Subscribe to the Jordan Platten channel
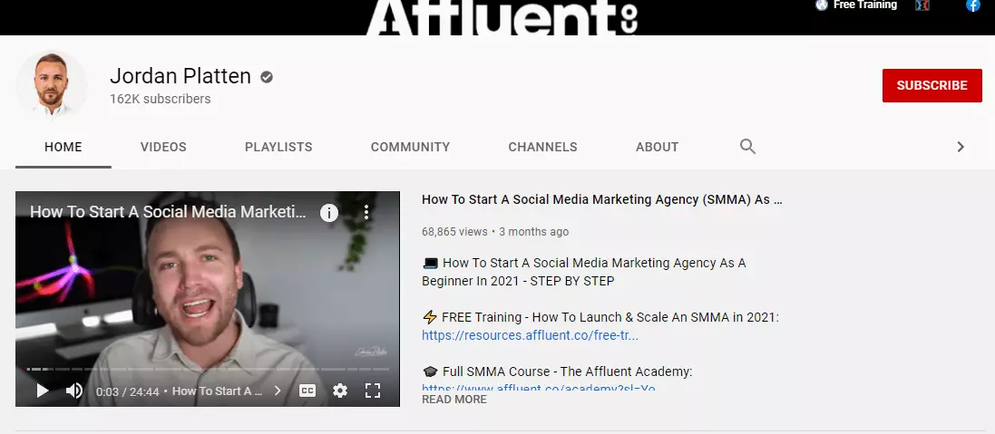 pos(932,85)
